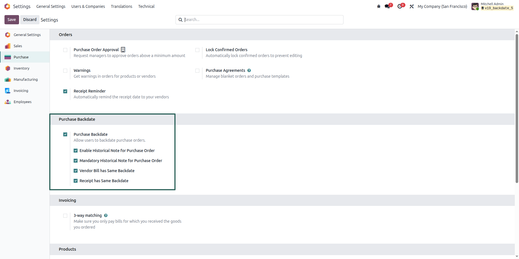Screen dimensions: 519x259
Task: Click the search magnifier icon
Action: click(181, 20)
